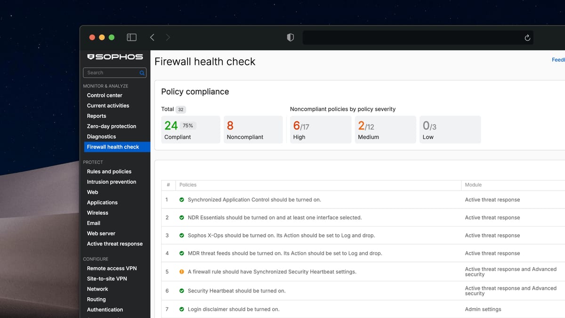Click the 24 Compliant card
The width and height of the screenshot is (565, 318).
tap(191, 130)
